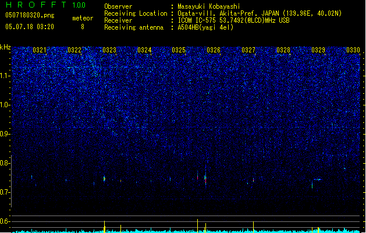Screen dimensions: 366x233
Task: Click the 0328 time marker
Action: click(x=283, y=50)
